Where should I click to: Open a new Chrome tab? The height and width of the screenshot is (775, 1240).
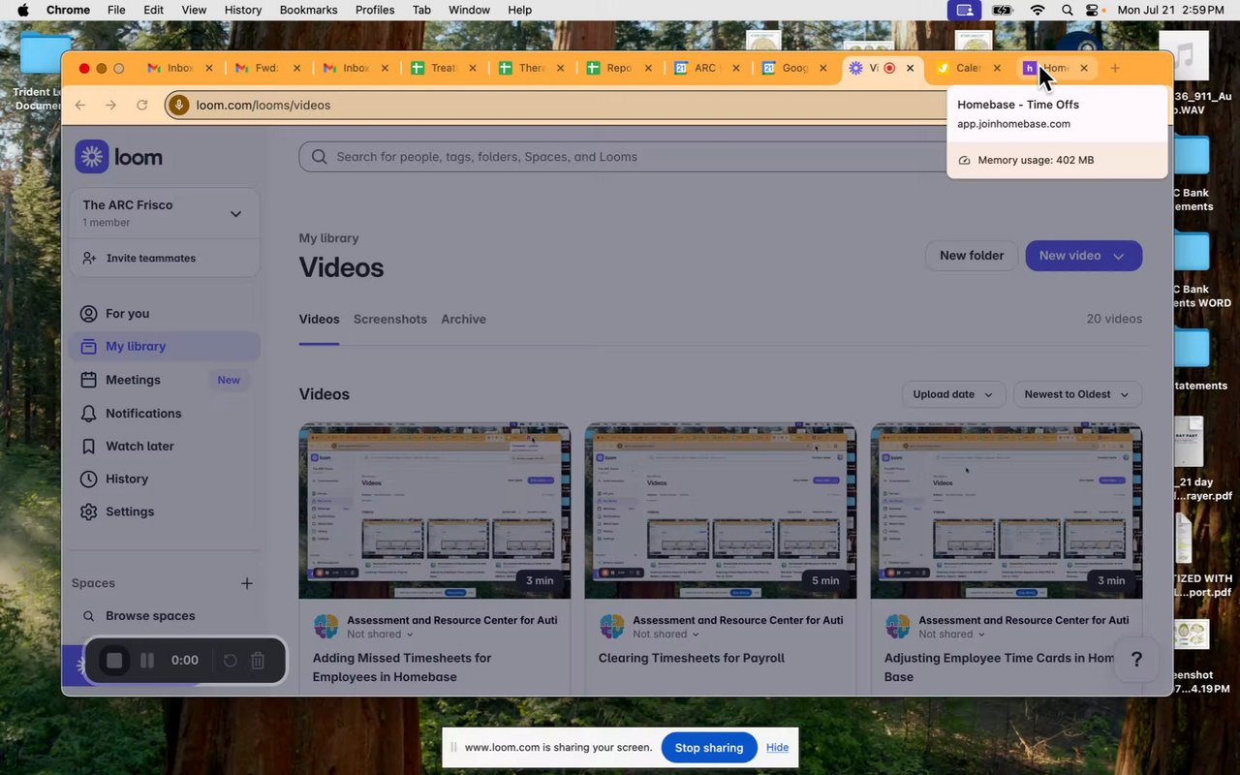1115,68
